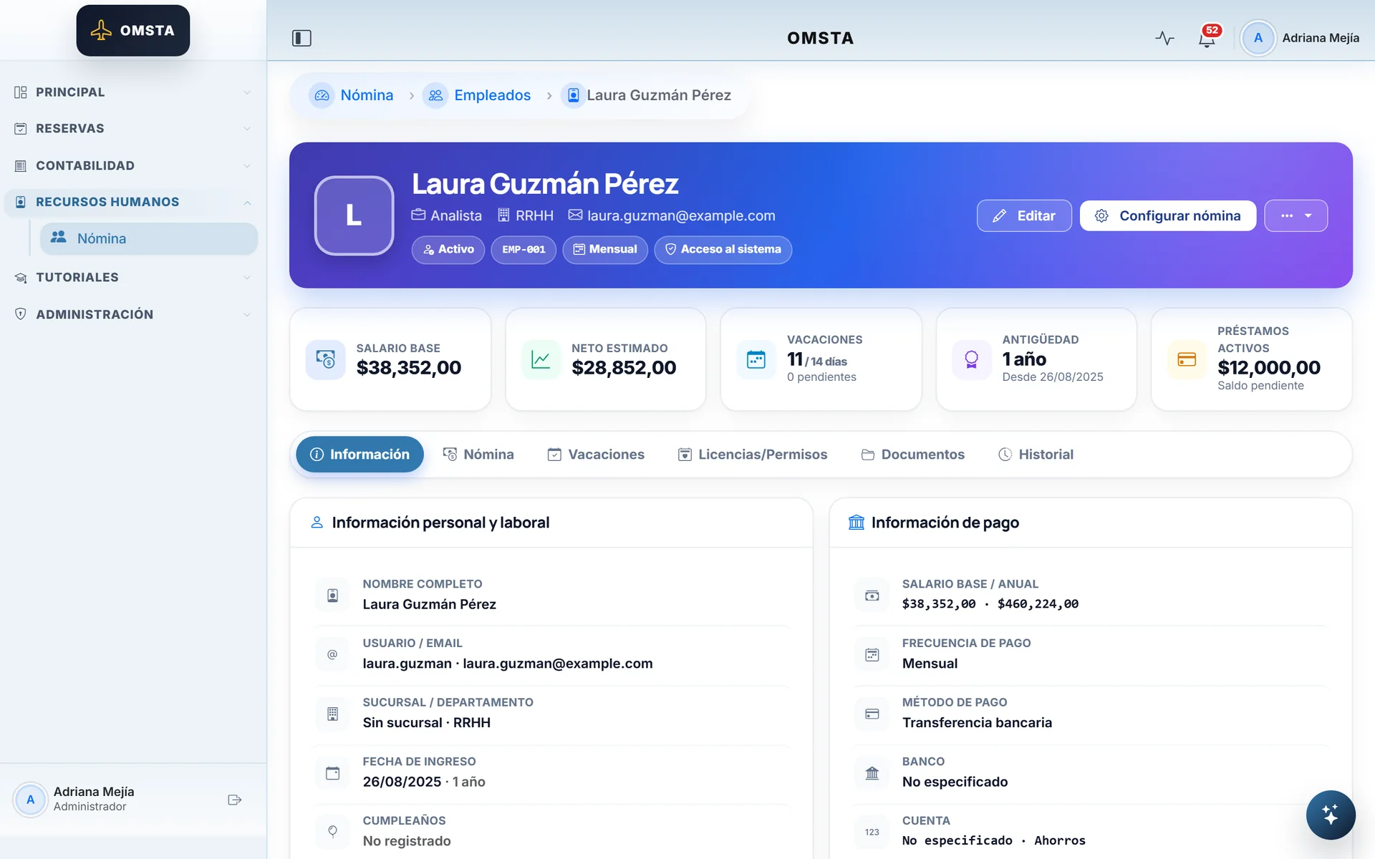Expand the CONTABILIDAD sidebar section
Screen dimensions: 1375x859
(133, 165)
